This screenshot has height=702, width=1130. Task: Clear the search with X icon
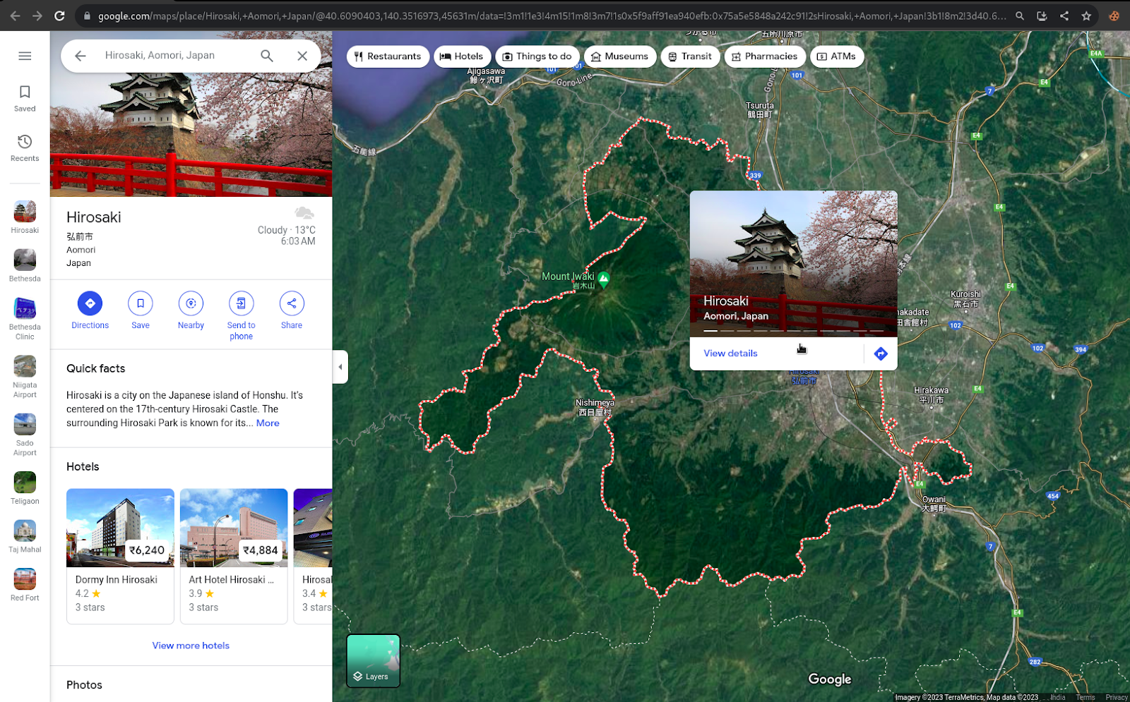tap(302, 56)
